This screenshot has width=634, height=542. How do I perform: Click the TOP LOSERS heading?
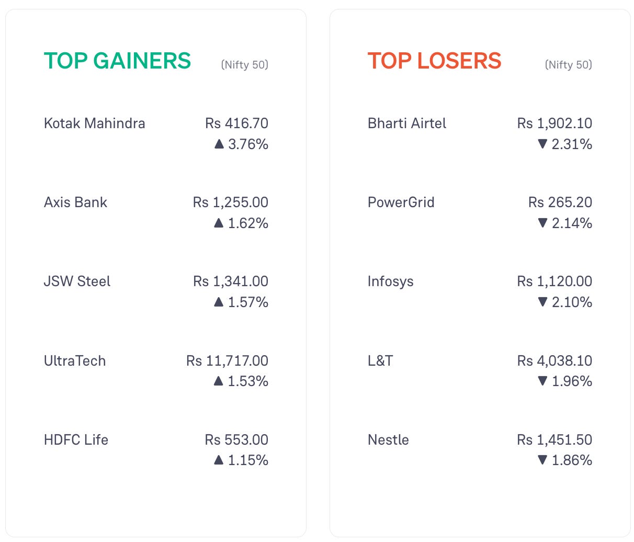tap(435, 61)
